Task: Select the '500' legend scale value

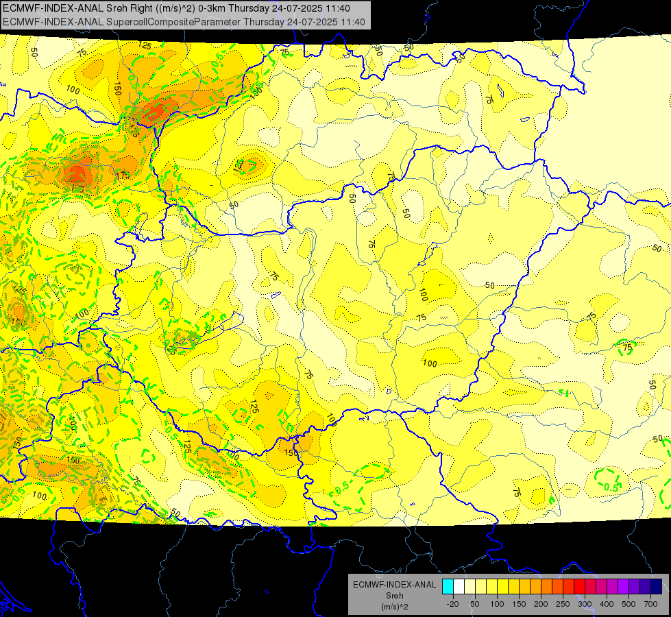Action: click(x=629, y=604)
